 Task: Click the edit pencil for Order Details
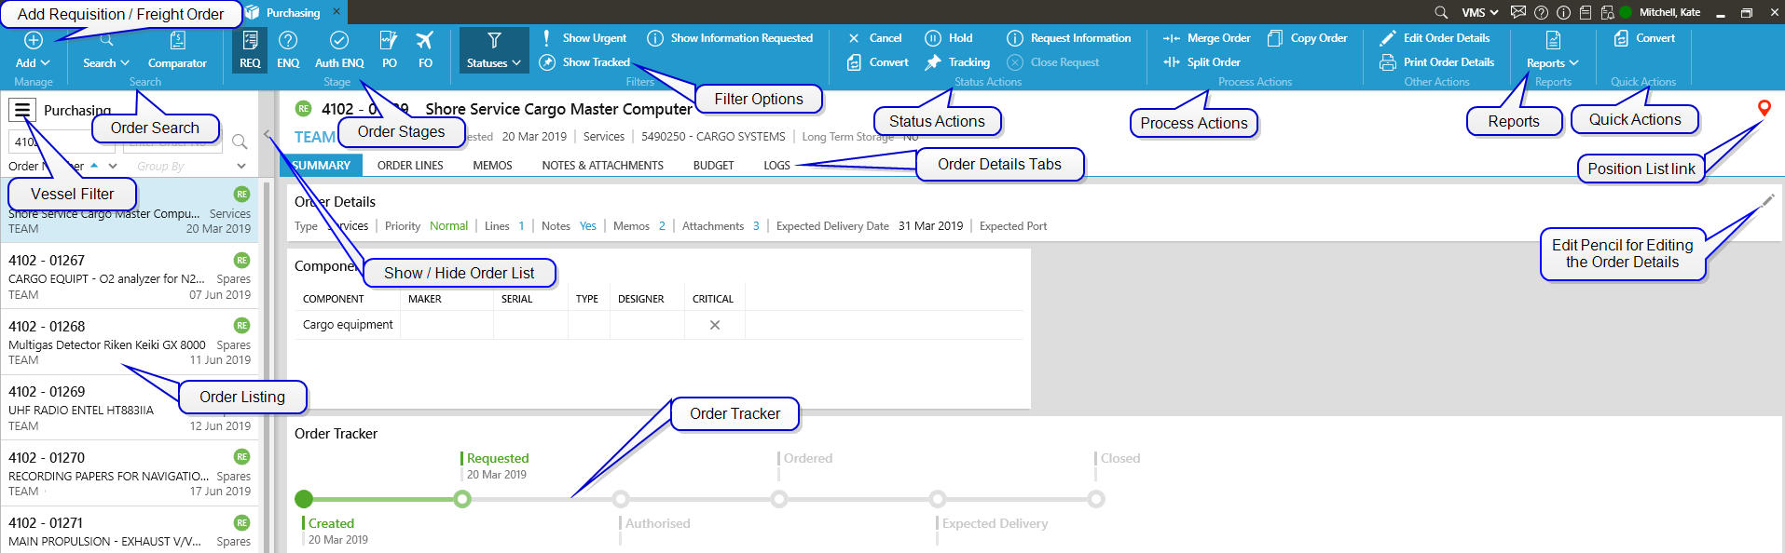(x=1767, y=200)
